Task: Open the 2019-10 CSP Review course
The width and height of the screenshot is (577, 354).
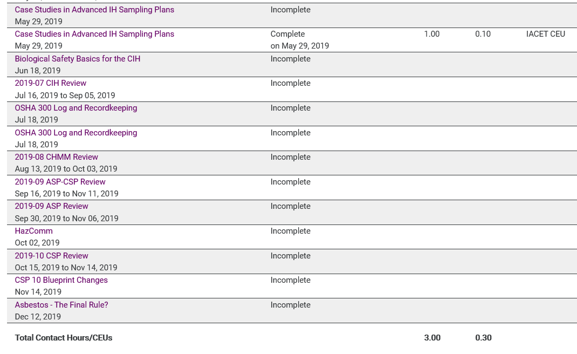Action: click(51, 255)
